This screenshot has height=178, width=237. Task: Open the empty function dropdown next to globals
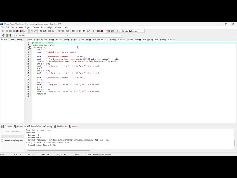click(96, 35)
